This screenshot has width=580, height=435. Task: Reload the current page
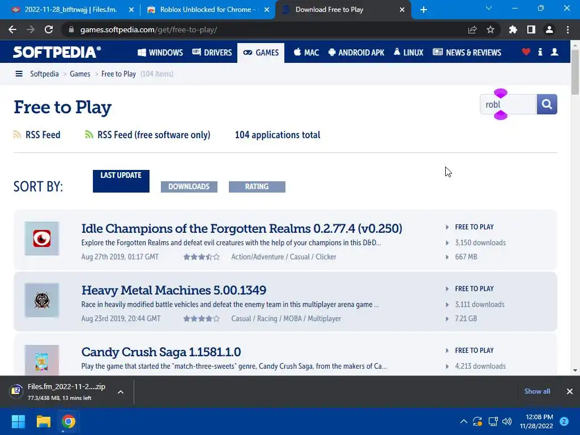(49, 29)
